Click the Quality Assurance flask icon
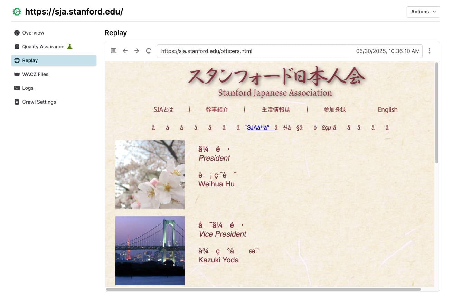453x297 pixels. point(69,47)
